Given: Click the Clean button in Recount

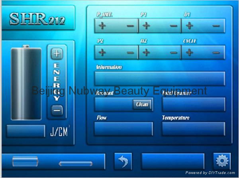Looking at the screenshot, I should point(142,104).
